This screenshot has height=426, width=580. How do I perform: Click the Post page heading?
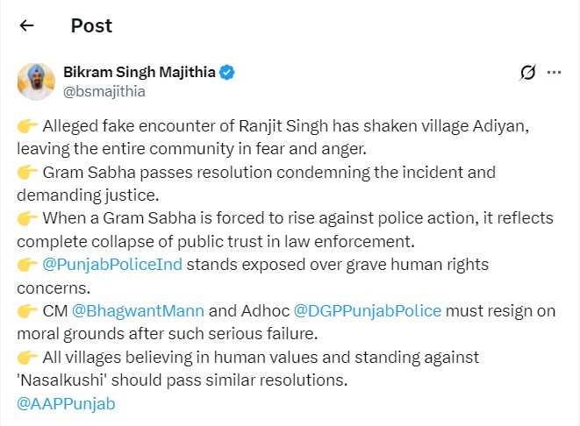tap(90, 25)
